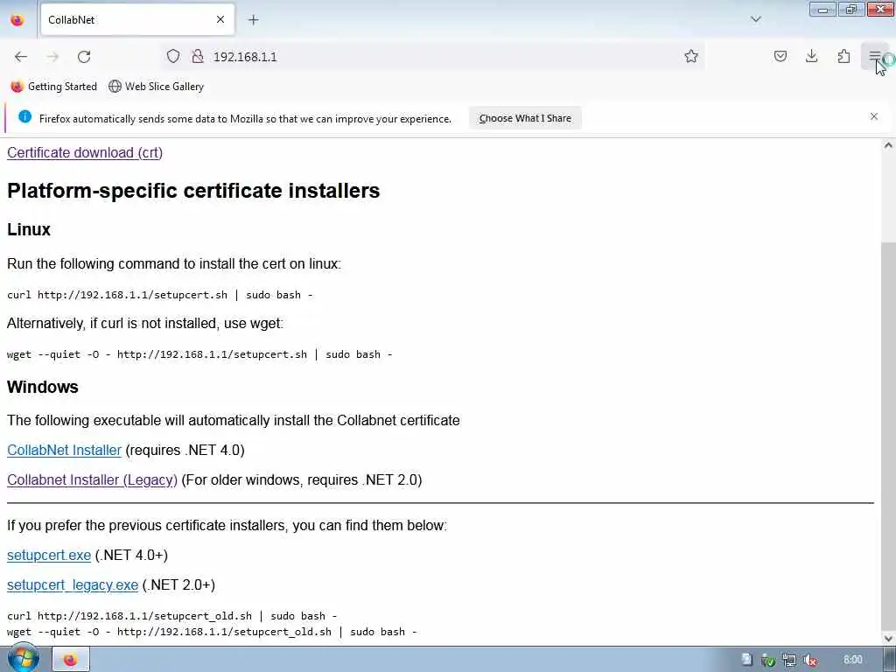896x672 pixels.
Task: Click the Firefox View icon
Action: (x=17, y=19)
